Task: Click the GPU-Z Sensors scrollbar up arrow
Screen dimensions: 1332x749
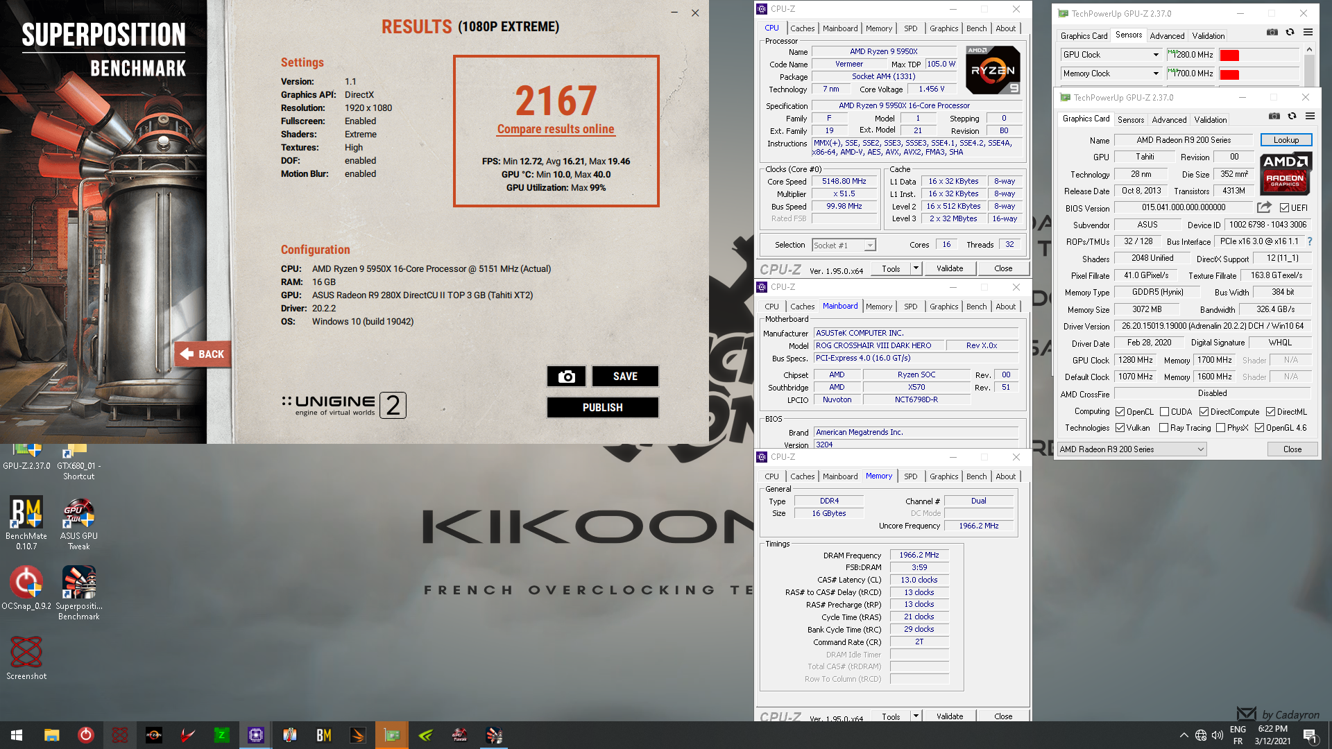Action: [1309, 49]
